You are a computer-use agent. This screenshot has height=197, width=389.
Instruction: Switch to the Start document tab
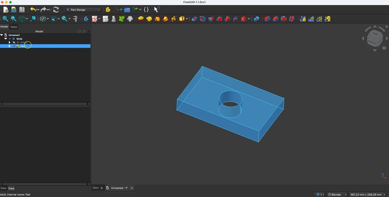tap(95, 188)
